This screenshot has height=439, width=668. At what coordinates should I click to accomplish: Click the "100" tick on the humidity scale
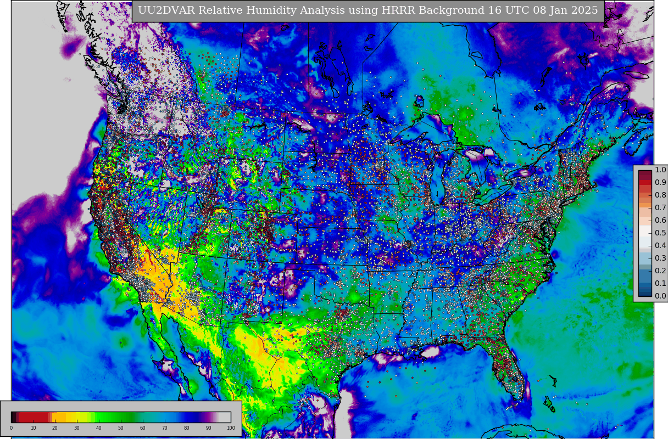(231, 427)
